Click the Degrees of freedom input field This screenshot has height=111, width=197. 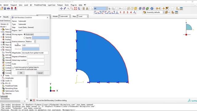click(x=36, y=57)
